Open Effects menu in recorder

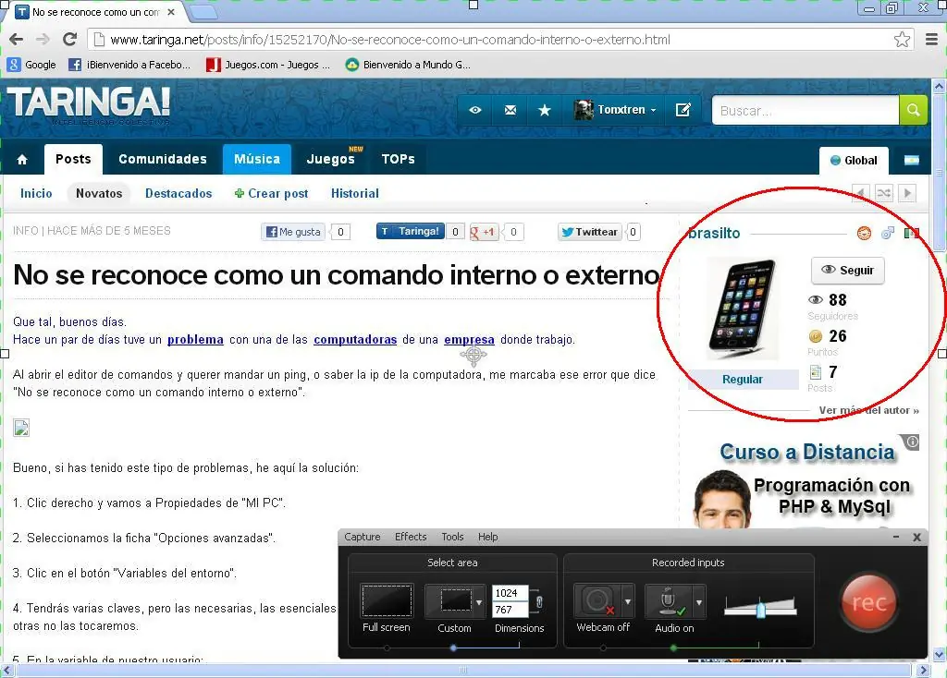click(x=411, y=537)
